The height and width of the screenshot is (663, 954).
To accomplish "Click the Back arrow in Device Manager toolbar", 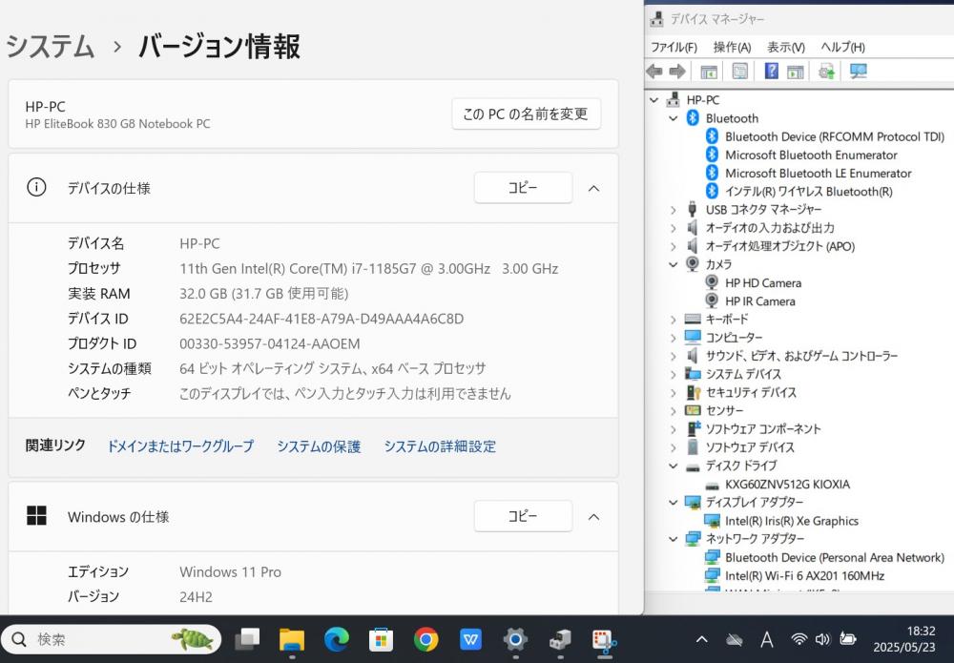I will [x=654, y=72].
